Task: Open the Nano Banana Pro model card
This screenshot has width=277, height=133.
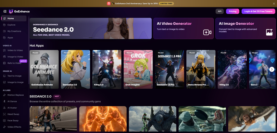Action: click(x=201, y=69)
